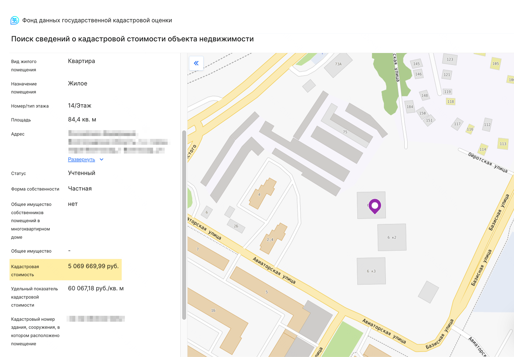This screenshot has height=357, width=514.
Task: Click long orange building number 5
Action: [x=267, y=292]
